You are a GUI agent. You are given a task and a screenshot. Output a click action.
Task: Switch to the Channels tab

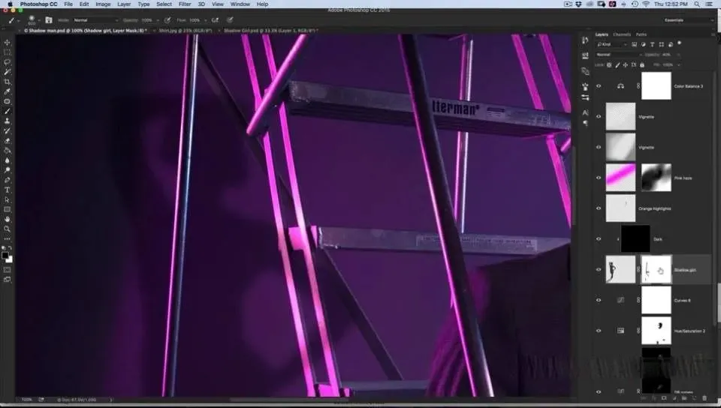[x=622, y=34]
